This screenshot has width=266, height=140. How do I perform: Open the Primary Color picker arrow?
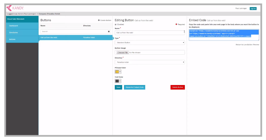(120, 72)
